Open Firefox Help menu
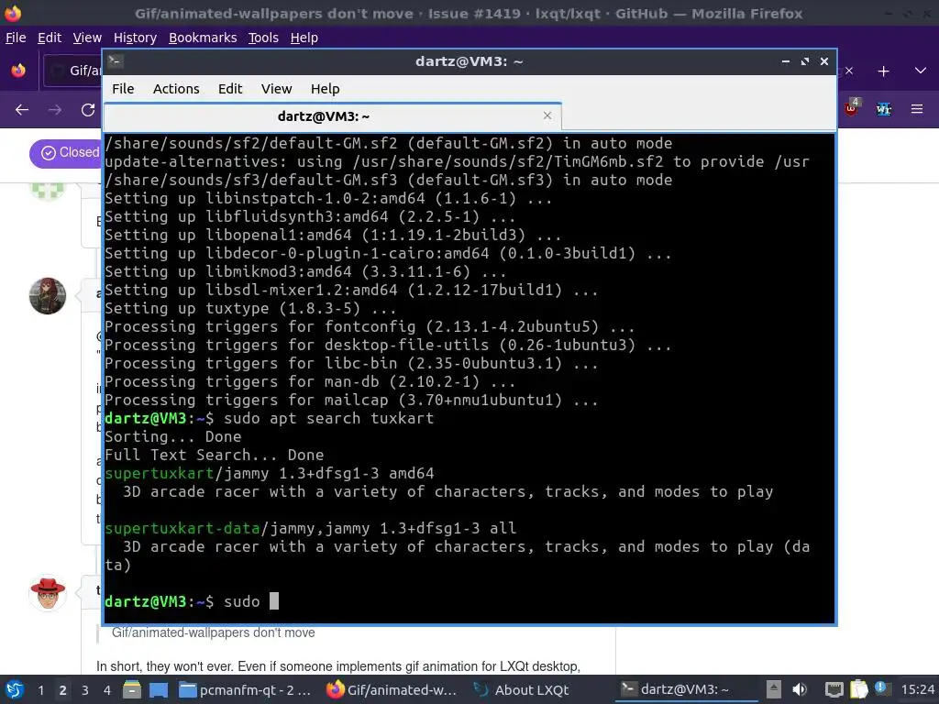This screenshot has width=939, height=704. [x=304, y=38]
